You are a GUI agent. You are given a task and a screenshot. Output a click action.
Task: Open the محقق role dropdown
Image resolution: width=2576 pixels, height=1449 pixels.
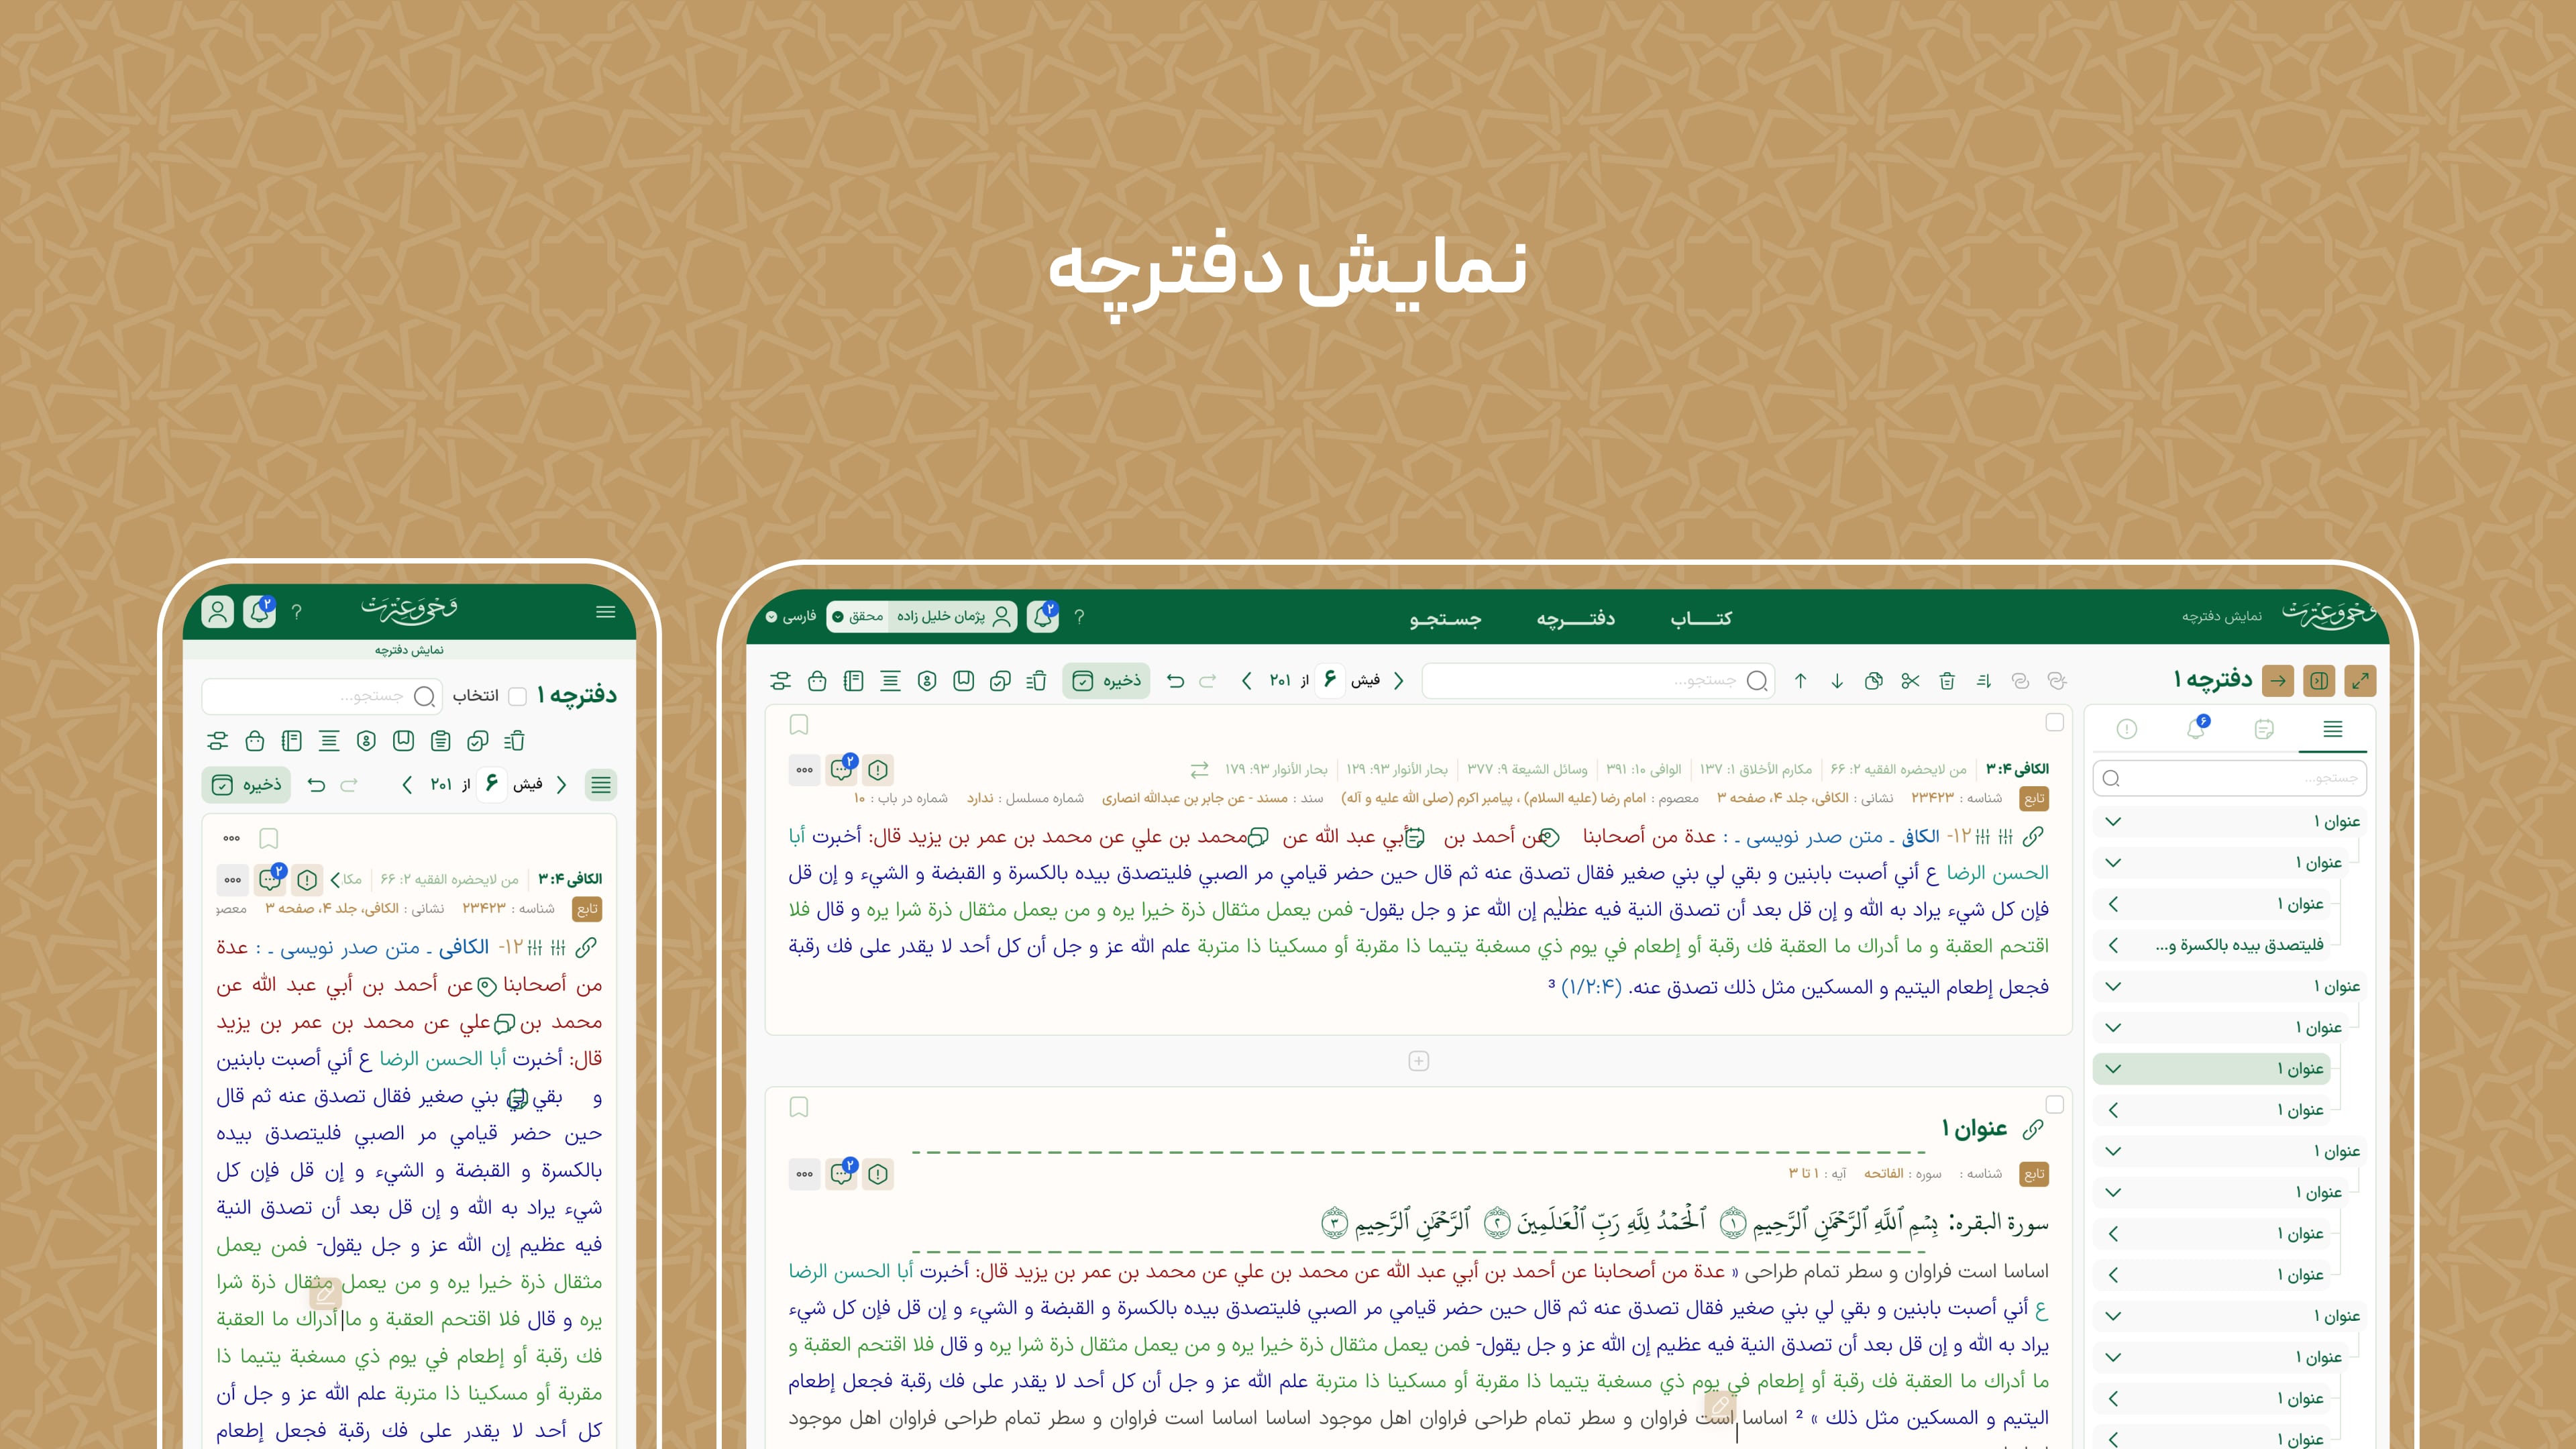pyautogui.click(x=858, y=616)
